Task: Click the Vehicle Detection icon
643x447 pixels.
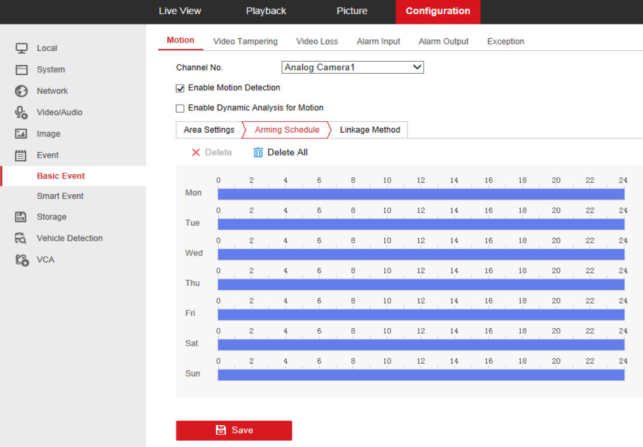Action: (21, 238)
